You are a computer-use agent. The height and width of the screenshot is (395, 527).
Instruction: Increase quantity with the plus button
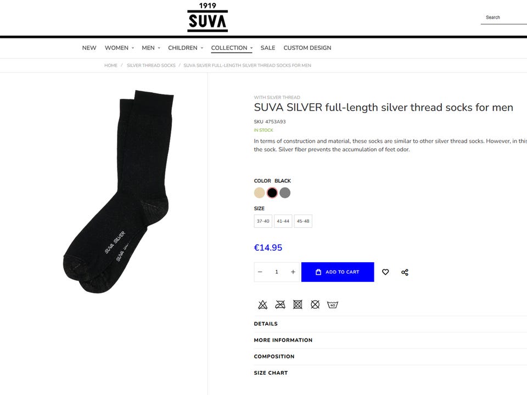[293, 272]
